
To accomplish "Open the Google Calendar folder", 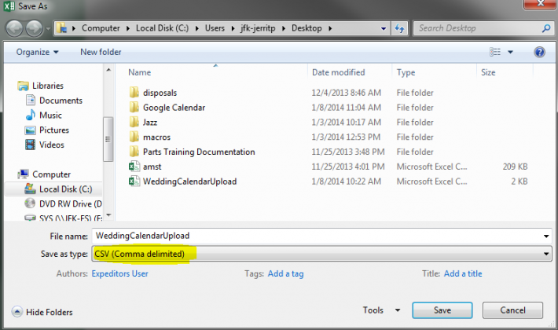I will (174, 108).
